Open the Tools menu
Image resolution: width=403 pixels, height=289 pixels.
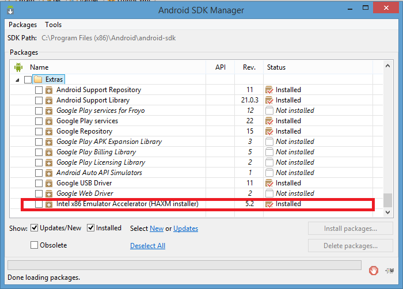tap(53, 25)
